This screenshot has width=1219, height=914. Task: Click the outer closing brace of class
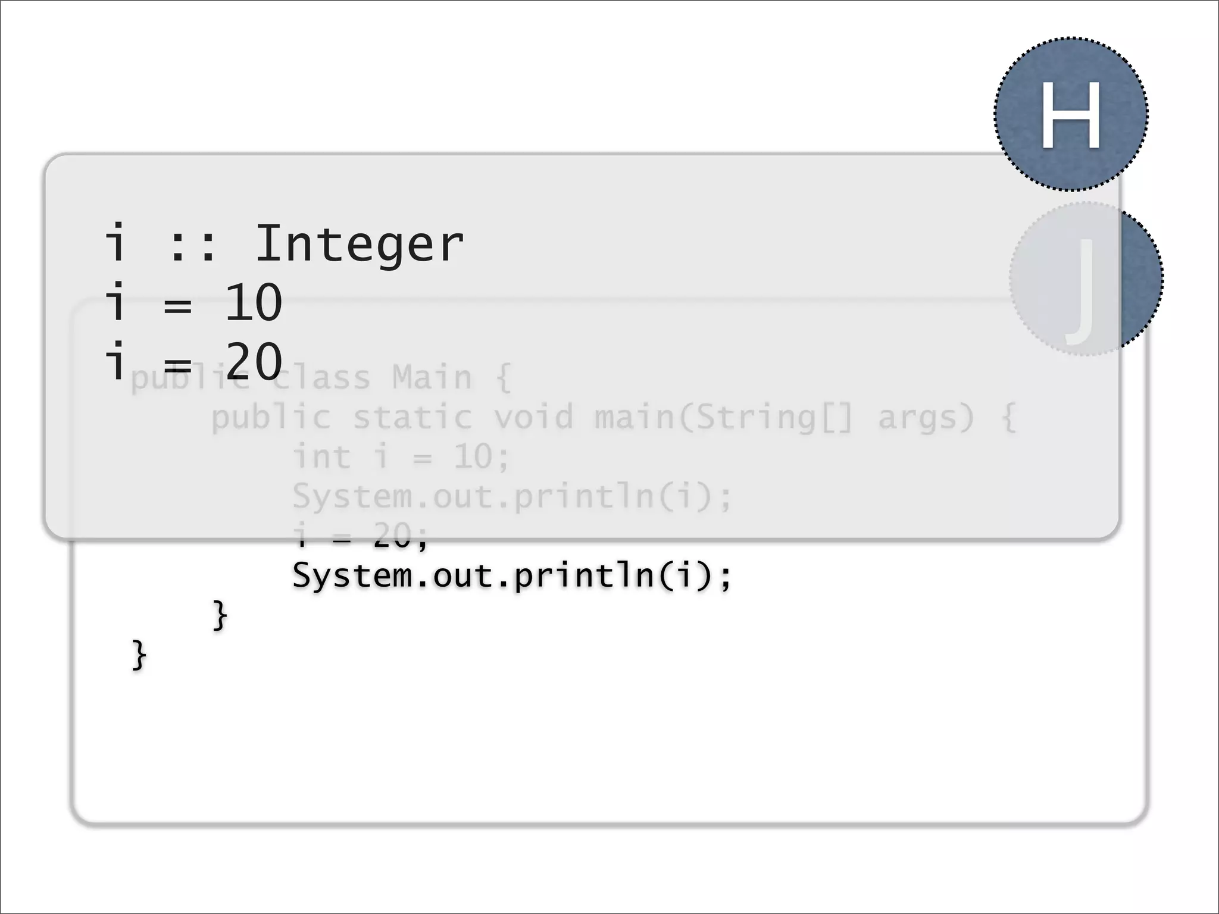pos(139,655)
